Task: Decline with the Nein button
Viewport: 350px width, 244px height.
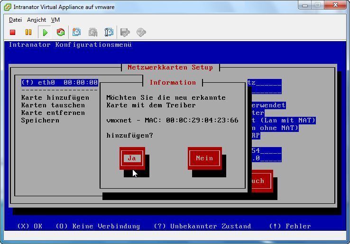Action: (x=205, y=158)
